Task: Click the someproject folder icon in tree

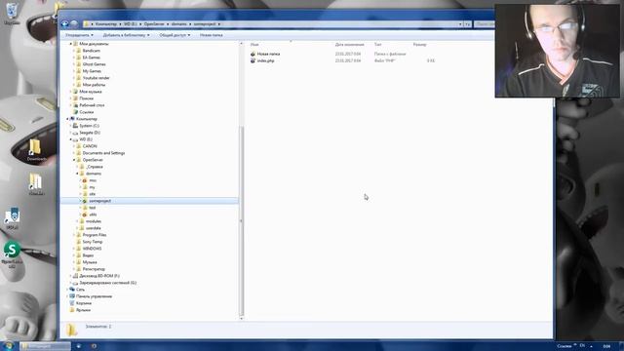Action: [85, 201]
